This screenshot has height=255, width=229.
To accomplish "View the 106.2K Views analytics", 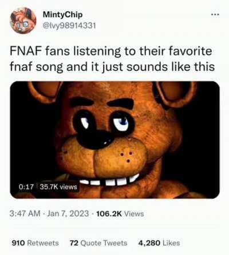I will [x=120, y=213].
